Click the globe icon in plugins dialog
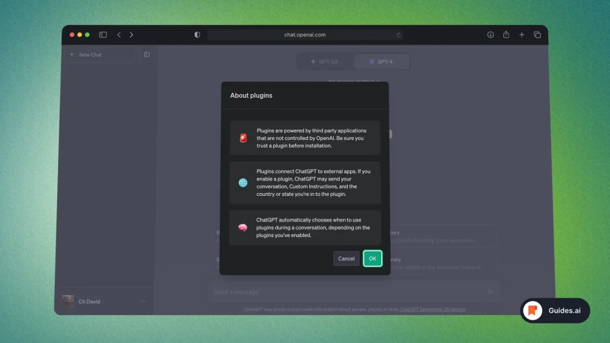Image resolution: width=610 pixels, height=343 pixels. pyautogui.click(x=243, y=182)
